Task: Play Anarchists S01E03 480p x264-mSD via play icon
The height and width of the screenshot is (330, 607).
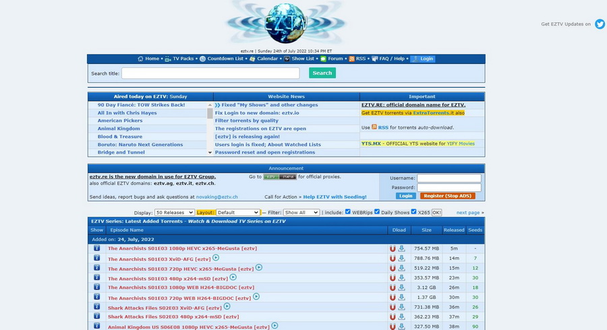Action: (x=233, y=277)
